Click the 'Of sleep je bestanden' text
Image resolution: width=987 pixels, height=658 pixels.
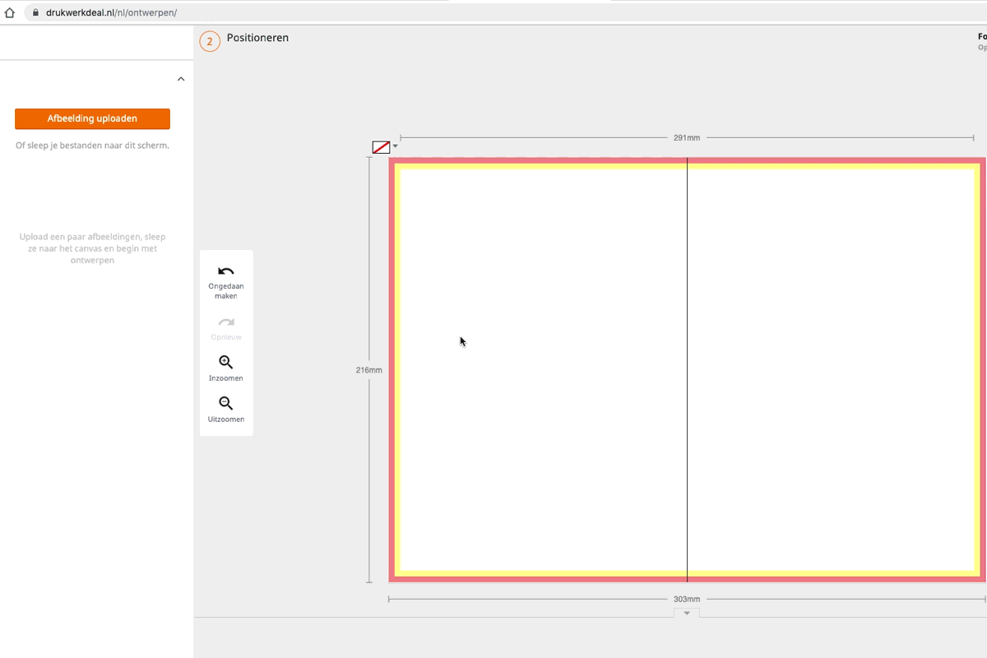92,146
